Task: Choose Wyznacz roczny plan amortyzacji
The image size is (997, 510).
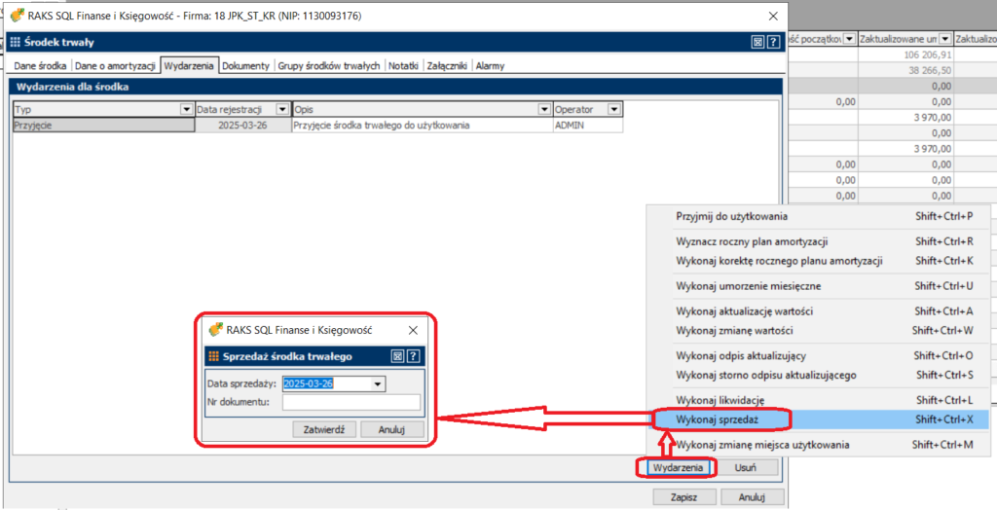Action: pos(819,241)
